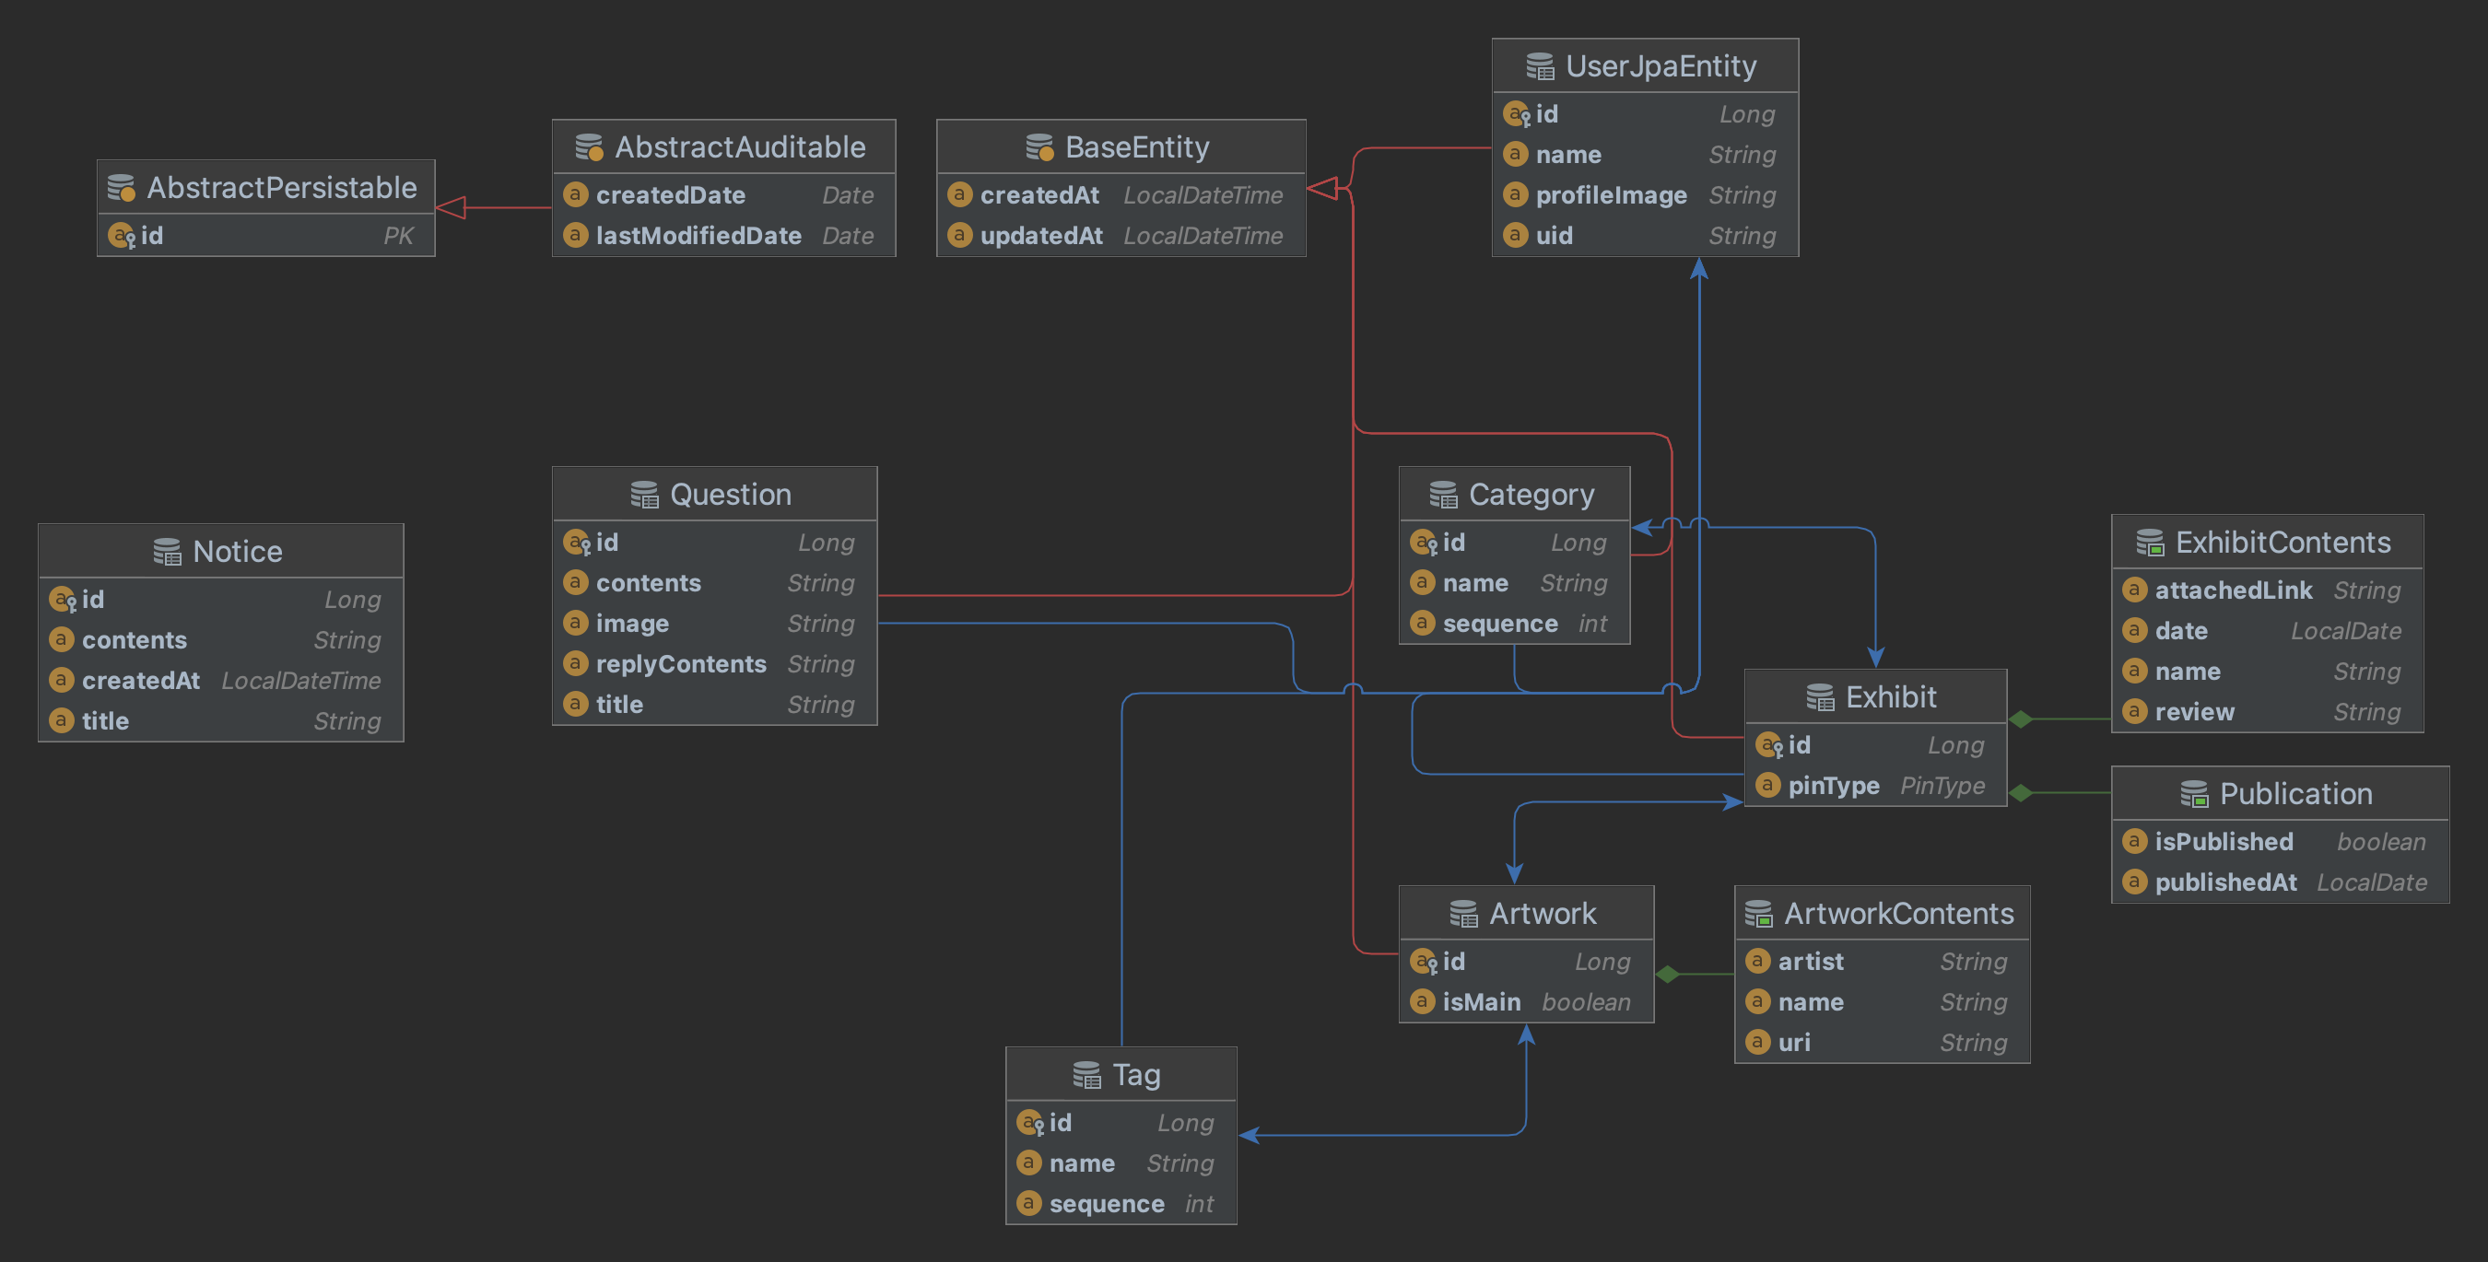Click the profileImage field in UserJpaEntity
Image resolution: width=2488 pixels, height=1262 pixels.
[1610, 195]
